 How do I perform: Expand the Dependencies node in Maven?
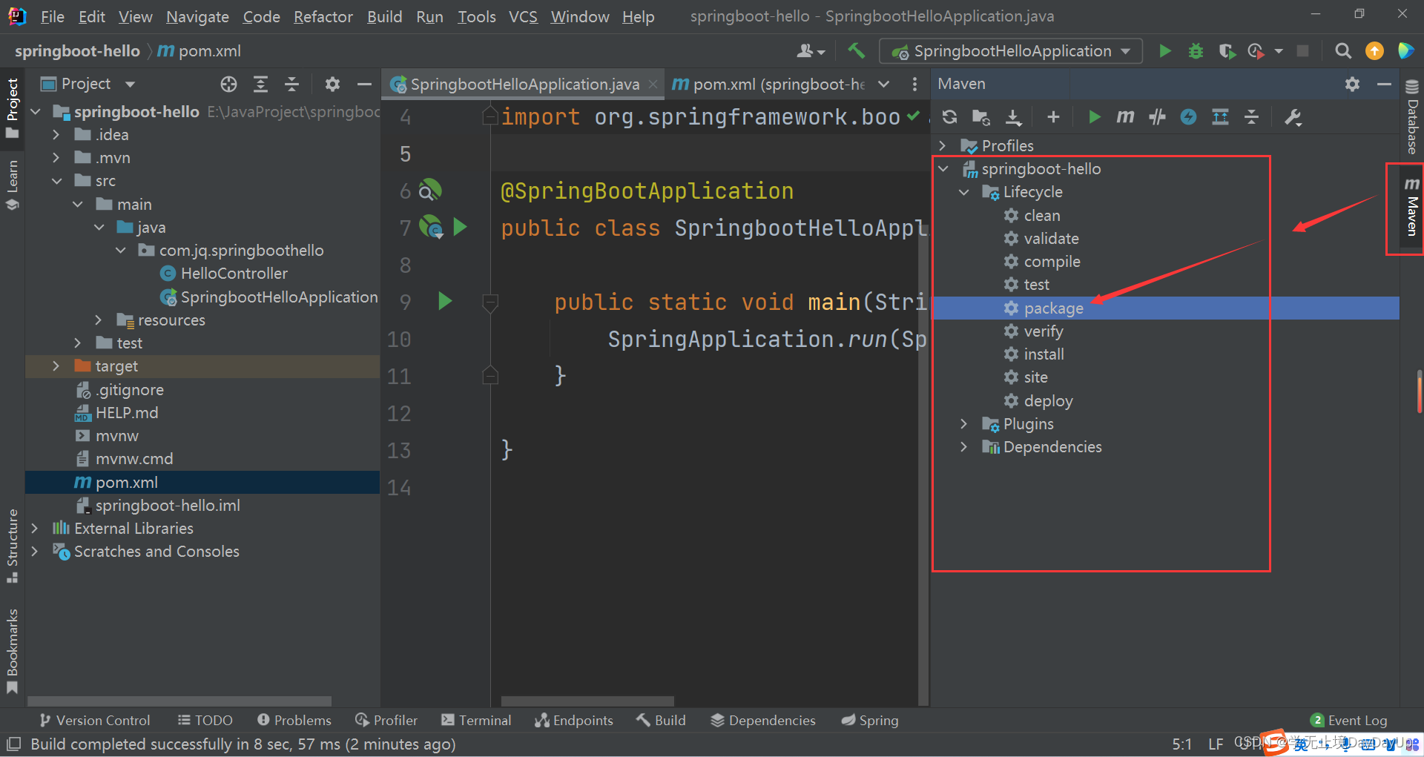tap(964, 446)
